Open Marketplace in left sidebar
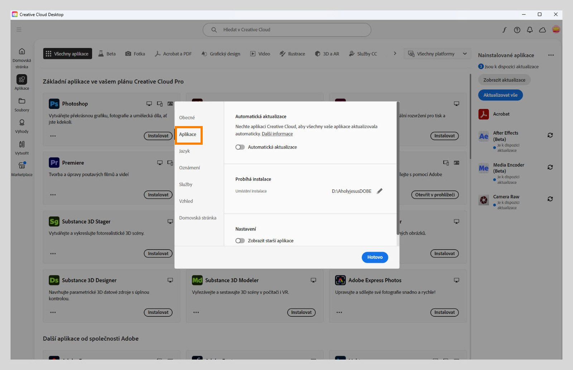573x370 pixels. (x=22, y=169)
